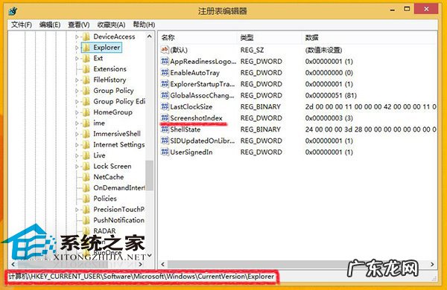Select the UserSignedIn value name

pos(191,152)
